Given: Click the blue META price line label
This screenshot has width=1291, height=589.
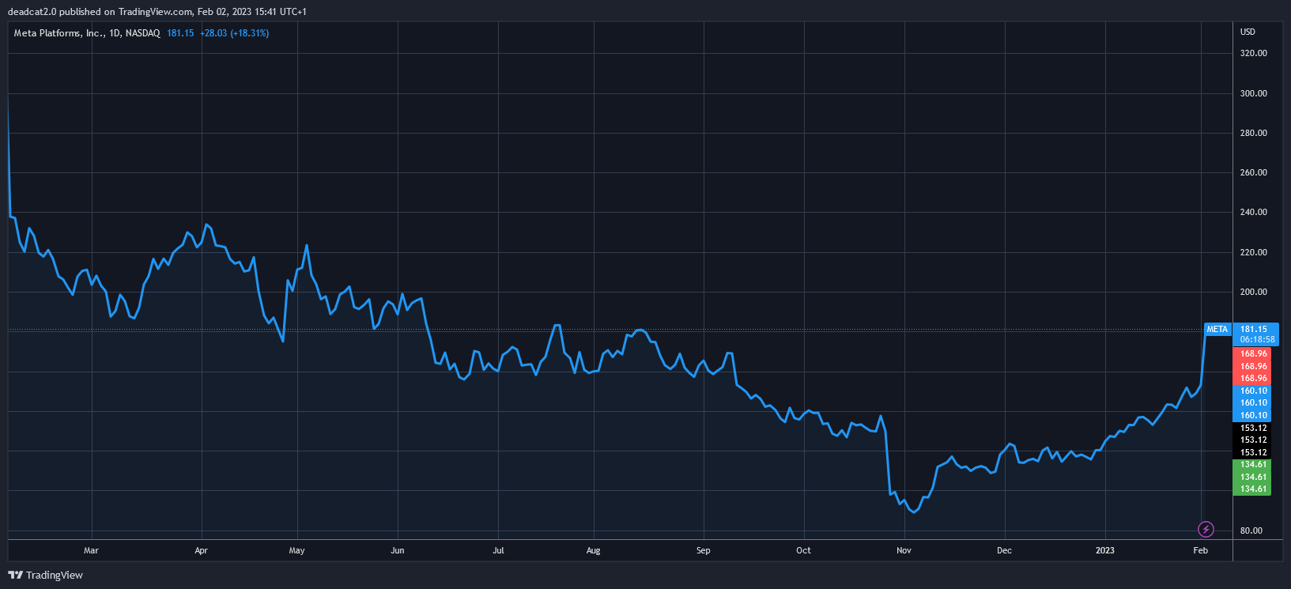Looking at the screenshot, I should point(1217,329).
